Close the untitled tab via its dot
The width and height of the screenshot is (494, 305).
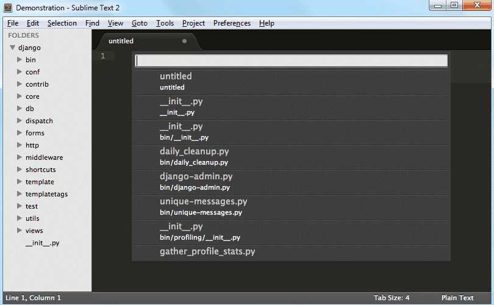[184, 41]
